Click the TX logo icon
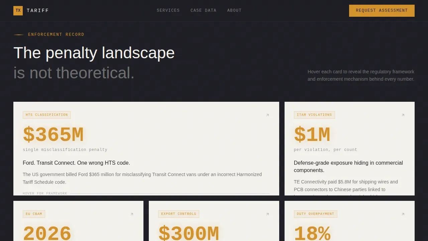428x241 pixels. [18, 11]
